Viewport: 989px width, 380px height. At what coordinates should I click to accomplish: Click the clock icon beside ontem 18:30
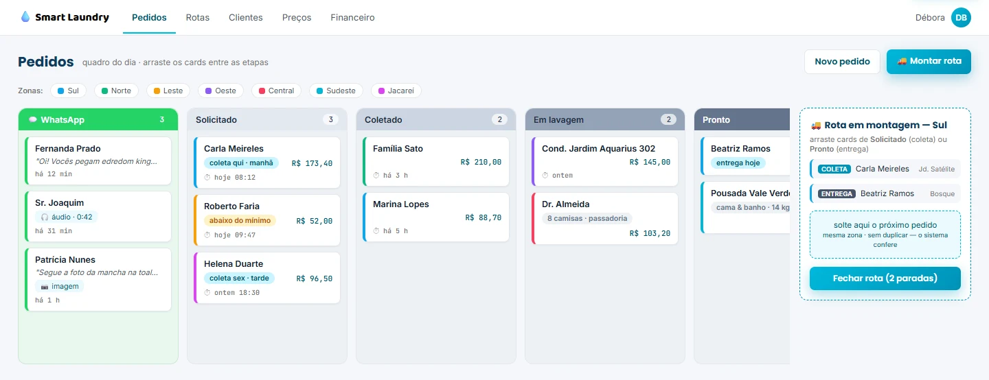[207, 293]
